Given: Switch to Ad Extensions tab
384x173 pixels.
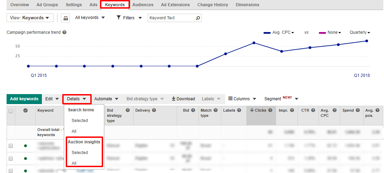Looking at the screenshot, I should pyautogui.click(x=175, y=4).
